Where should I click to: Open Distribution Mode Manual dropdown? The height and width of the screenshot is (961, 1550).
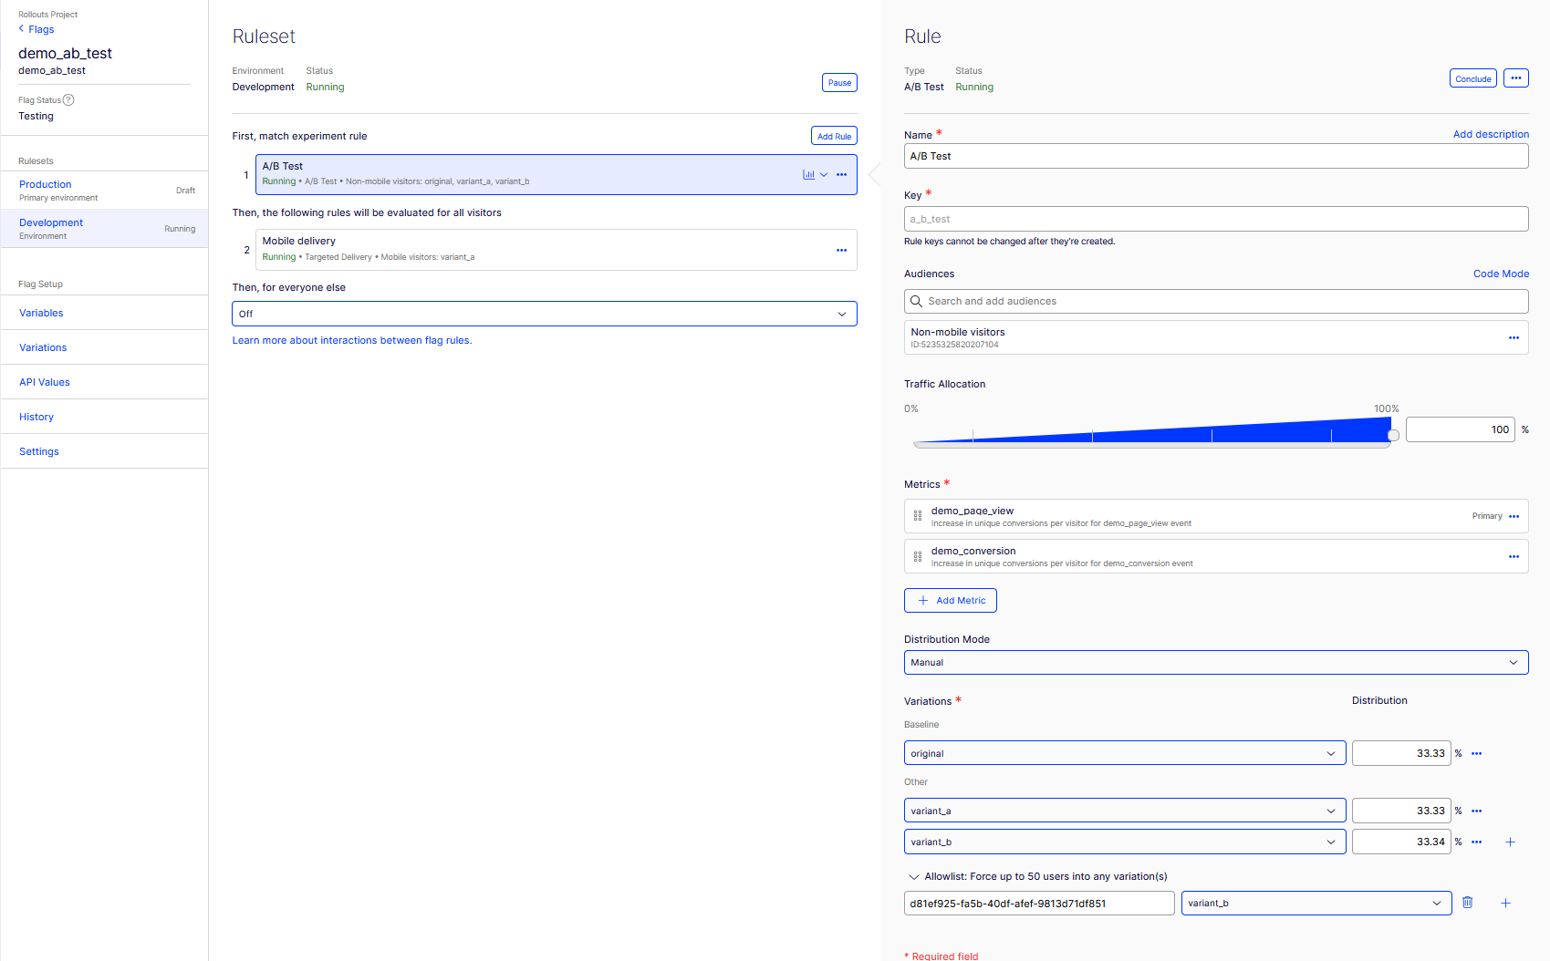coord(1216,663)
